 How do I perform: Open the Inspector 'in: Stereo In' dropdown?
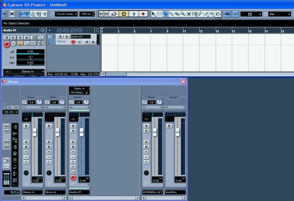pos(24,71)
